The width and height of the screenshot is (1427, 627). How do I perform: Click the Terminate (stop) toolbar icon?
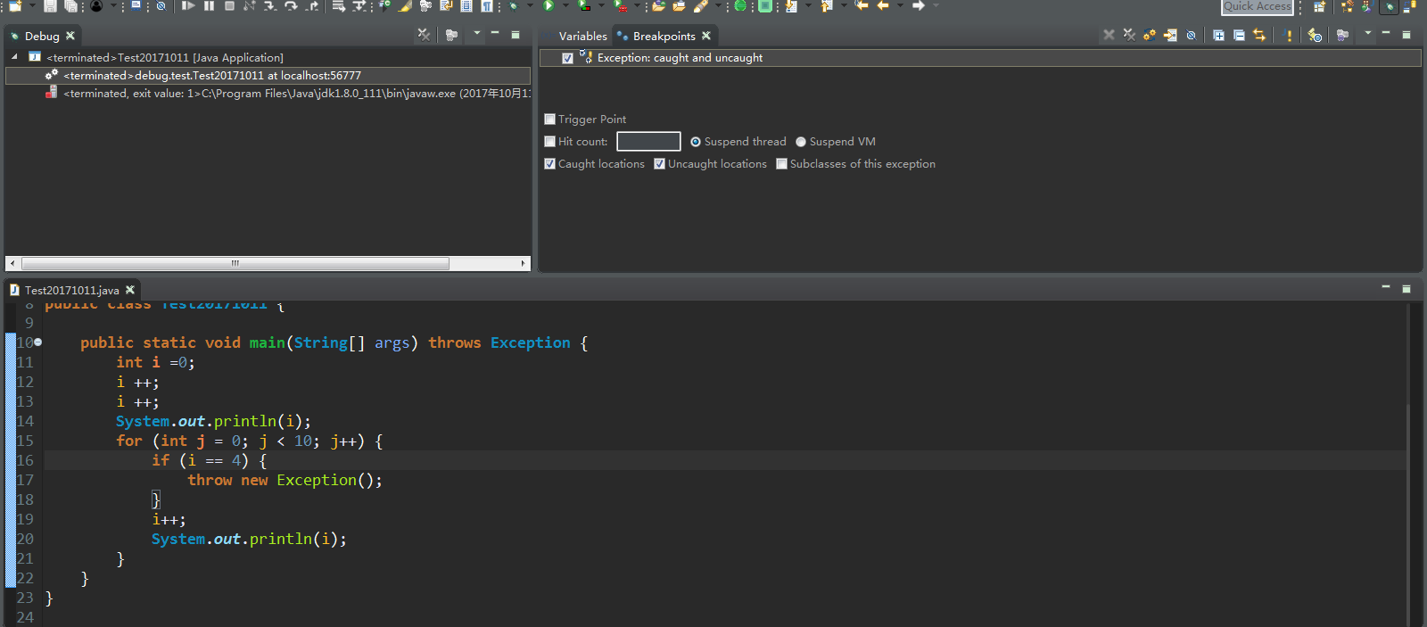point(229,5)
